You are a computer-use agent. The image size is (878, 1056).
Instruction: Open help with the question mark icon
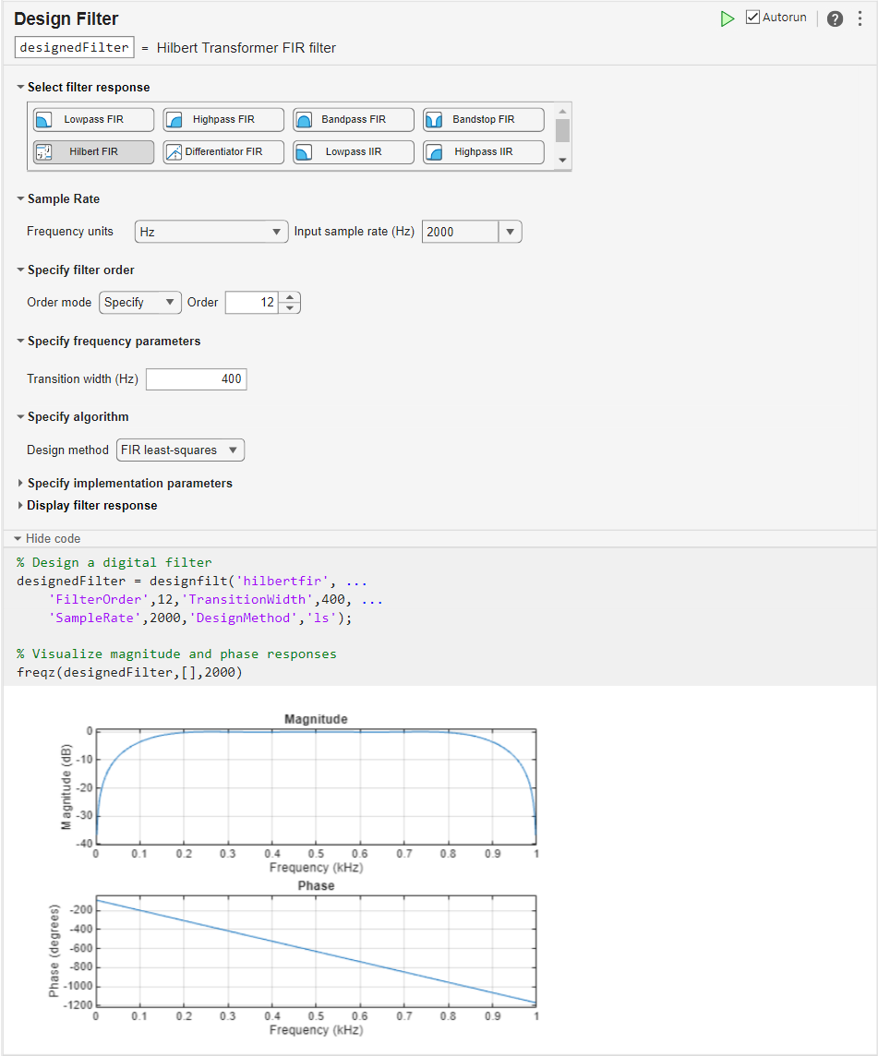[835, 18]
